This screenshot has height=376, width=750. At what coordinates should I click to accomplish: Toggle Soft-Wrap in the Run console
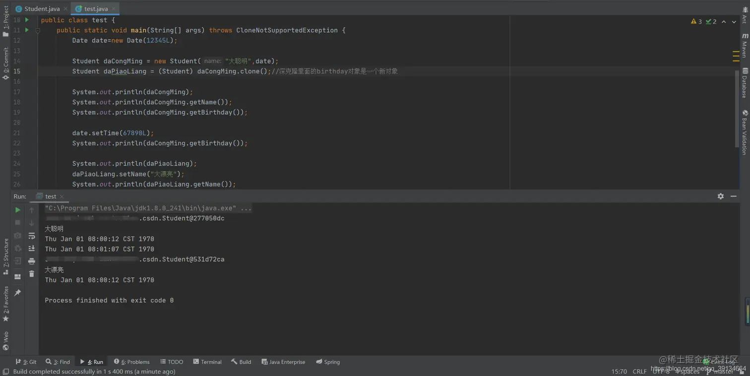32,236
